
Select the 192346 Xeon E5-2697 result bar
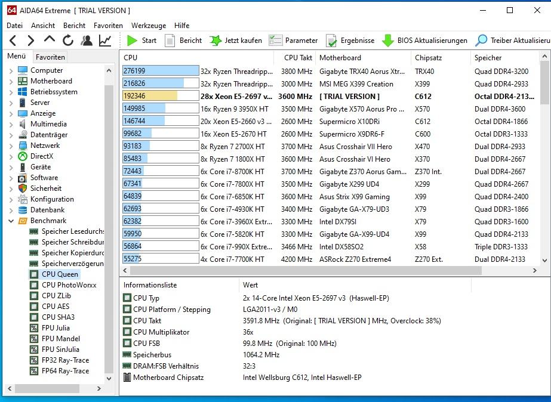[x=161, y=96]
